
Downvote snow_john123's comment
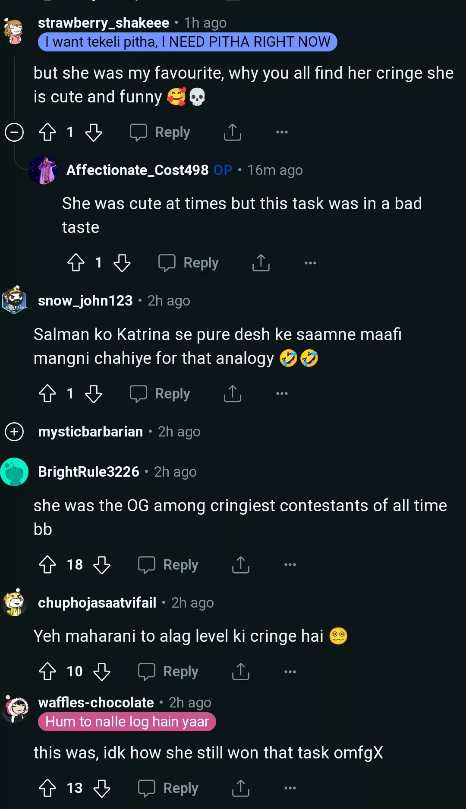click(x=94, y=394)
